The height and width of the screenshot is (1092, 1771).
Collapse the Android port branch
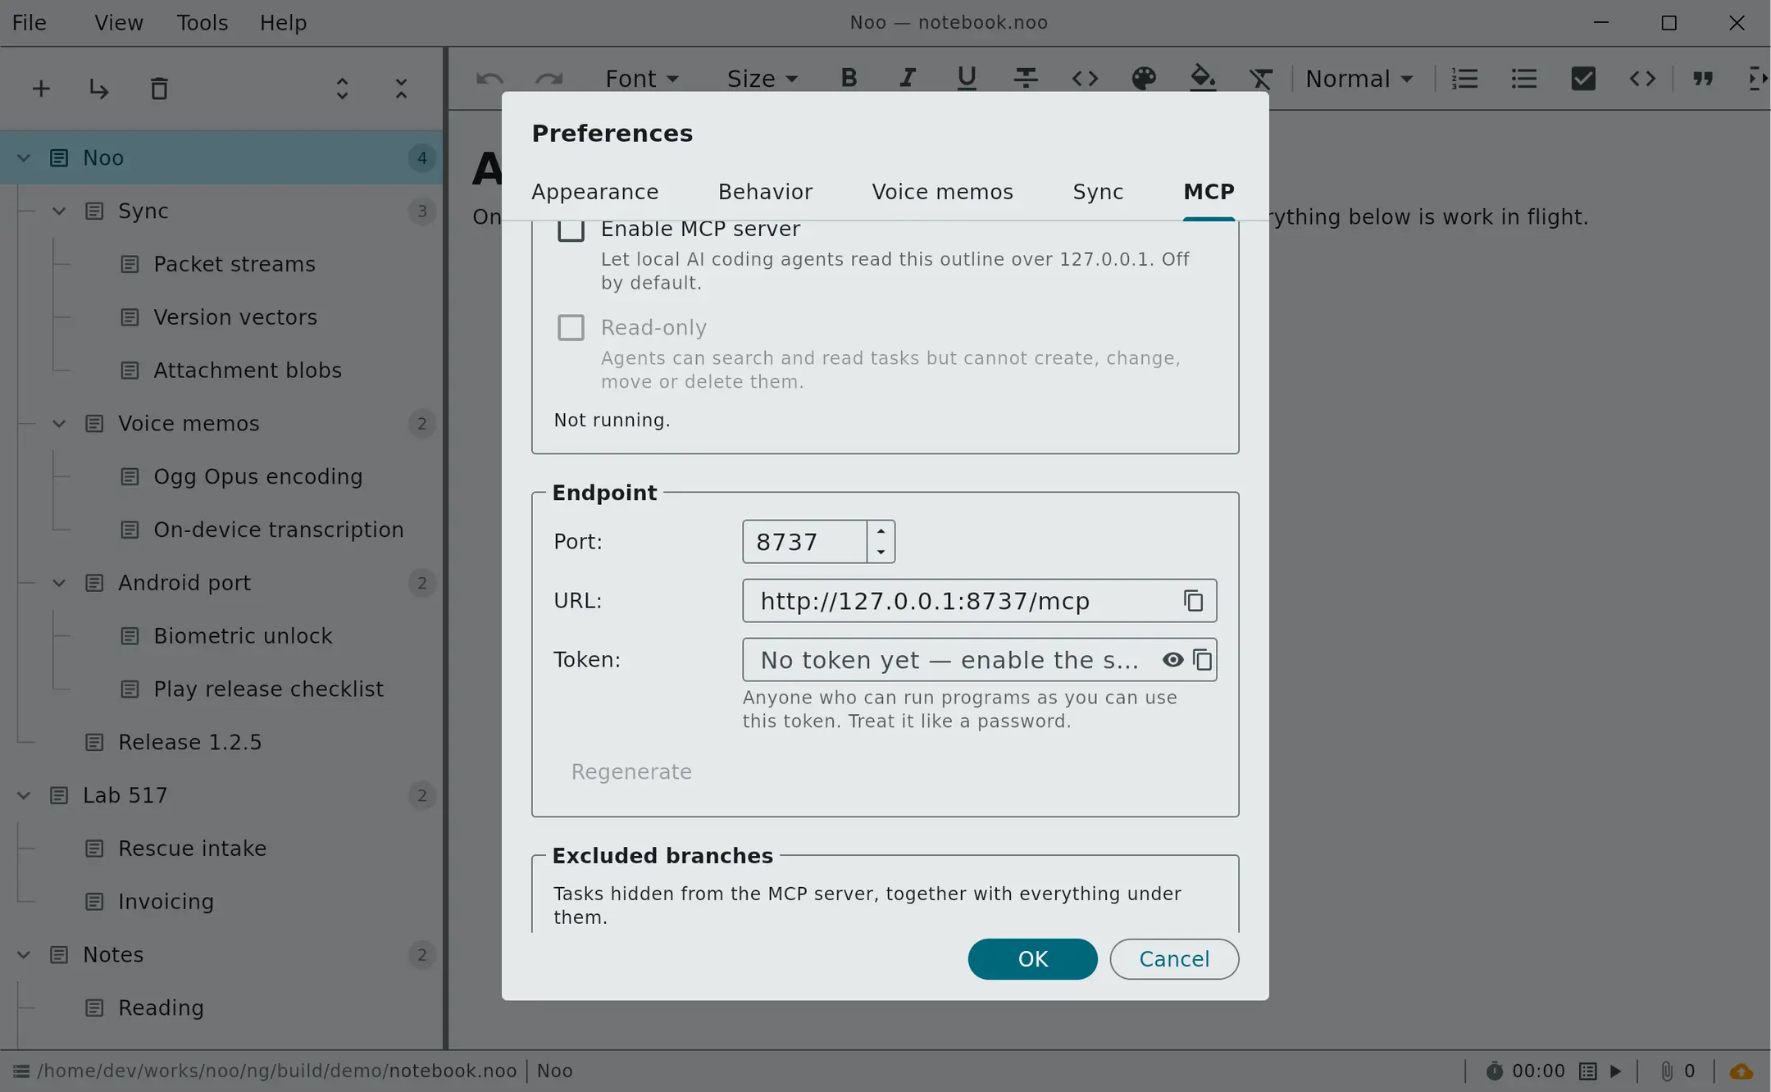pyautogui.click(x=59, y=583)
